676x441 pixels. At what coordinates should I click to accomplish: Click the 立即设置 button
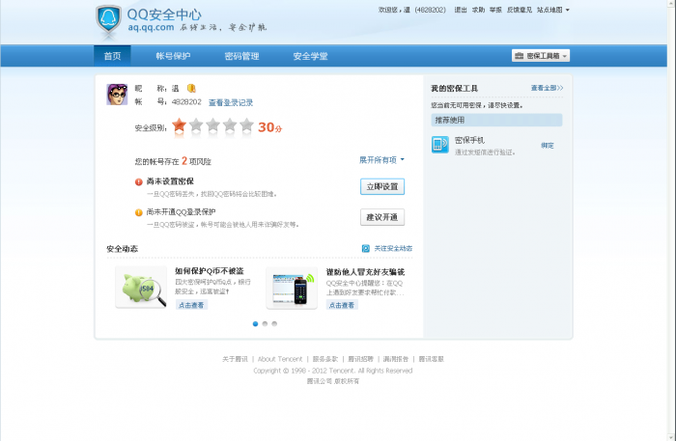382,186
